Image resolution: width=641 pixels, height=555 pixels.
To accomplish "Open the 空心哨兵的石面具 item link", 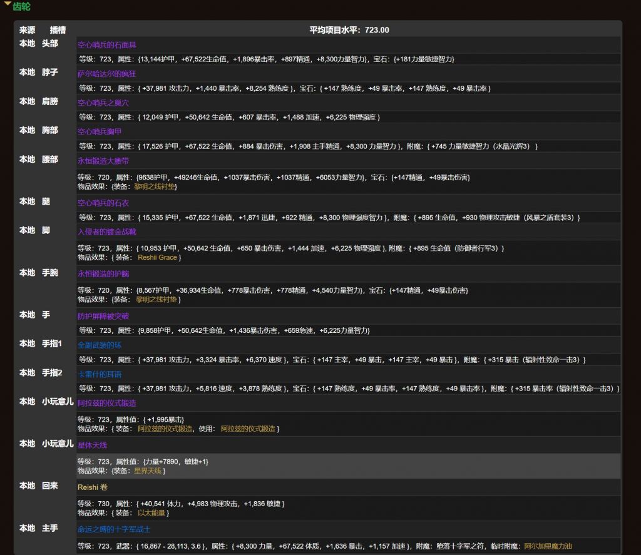I will point(106,45).
